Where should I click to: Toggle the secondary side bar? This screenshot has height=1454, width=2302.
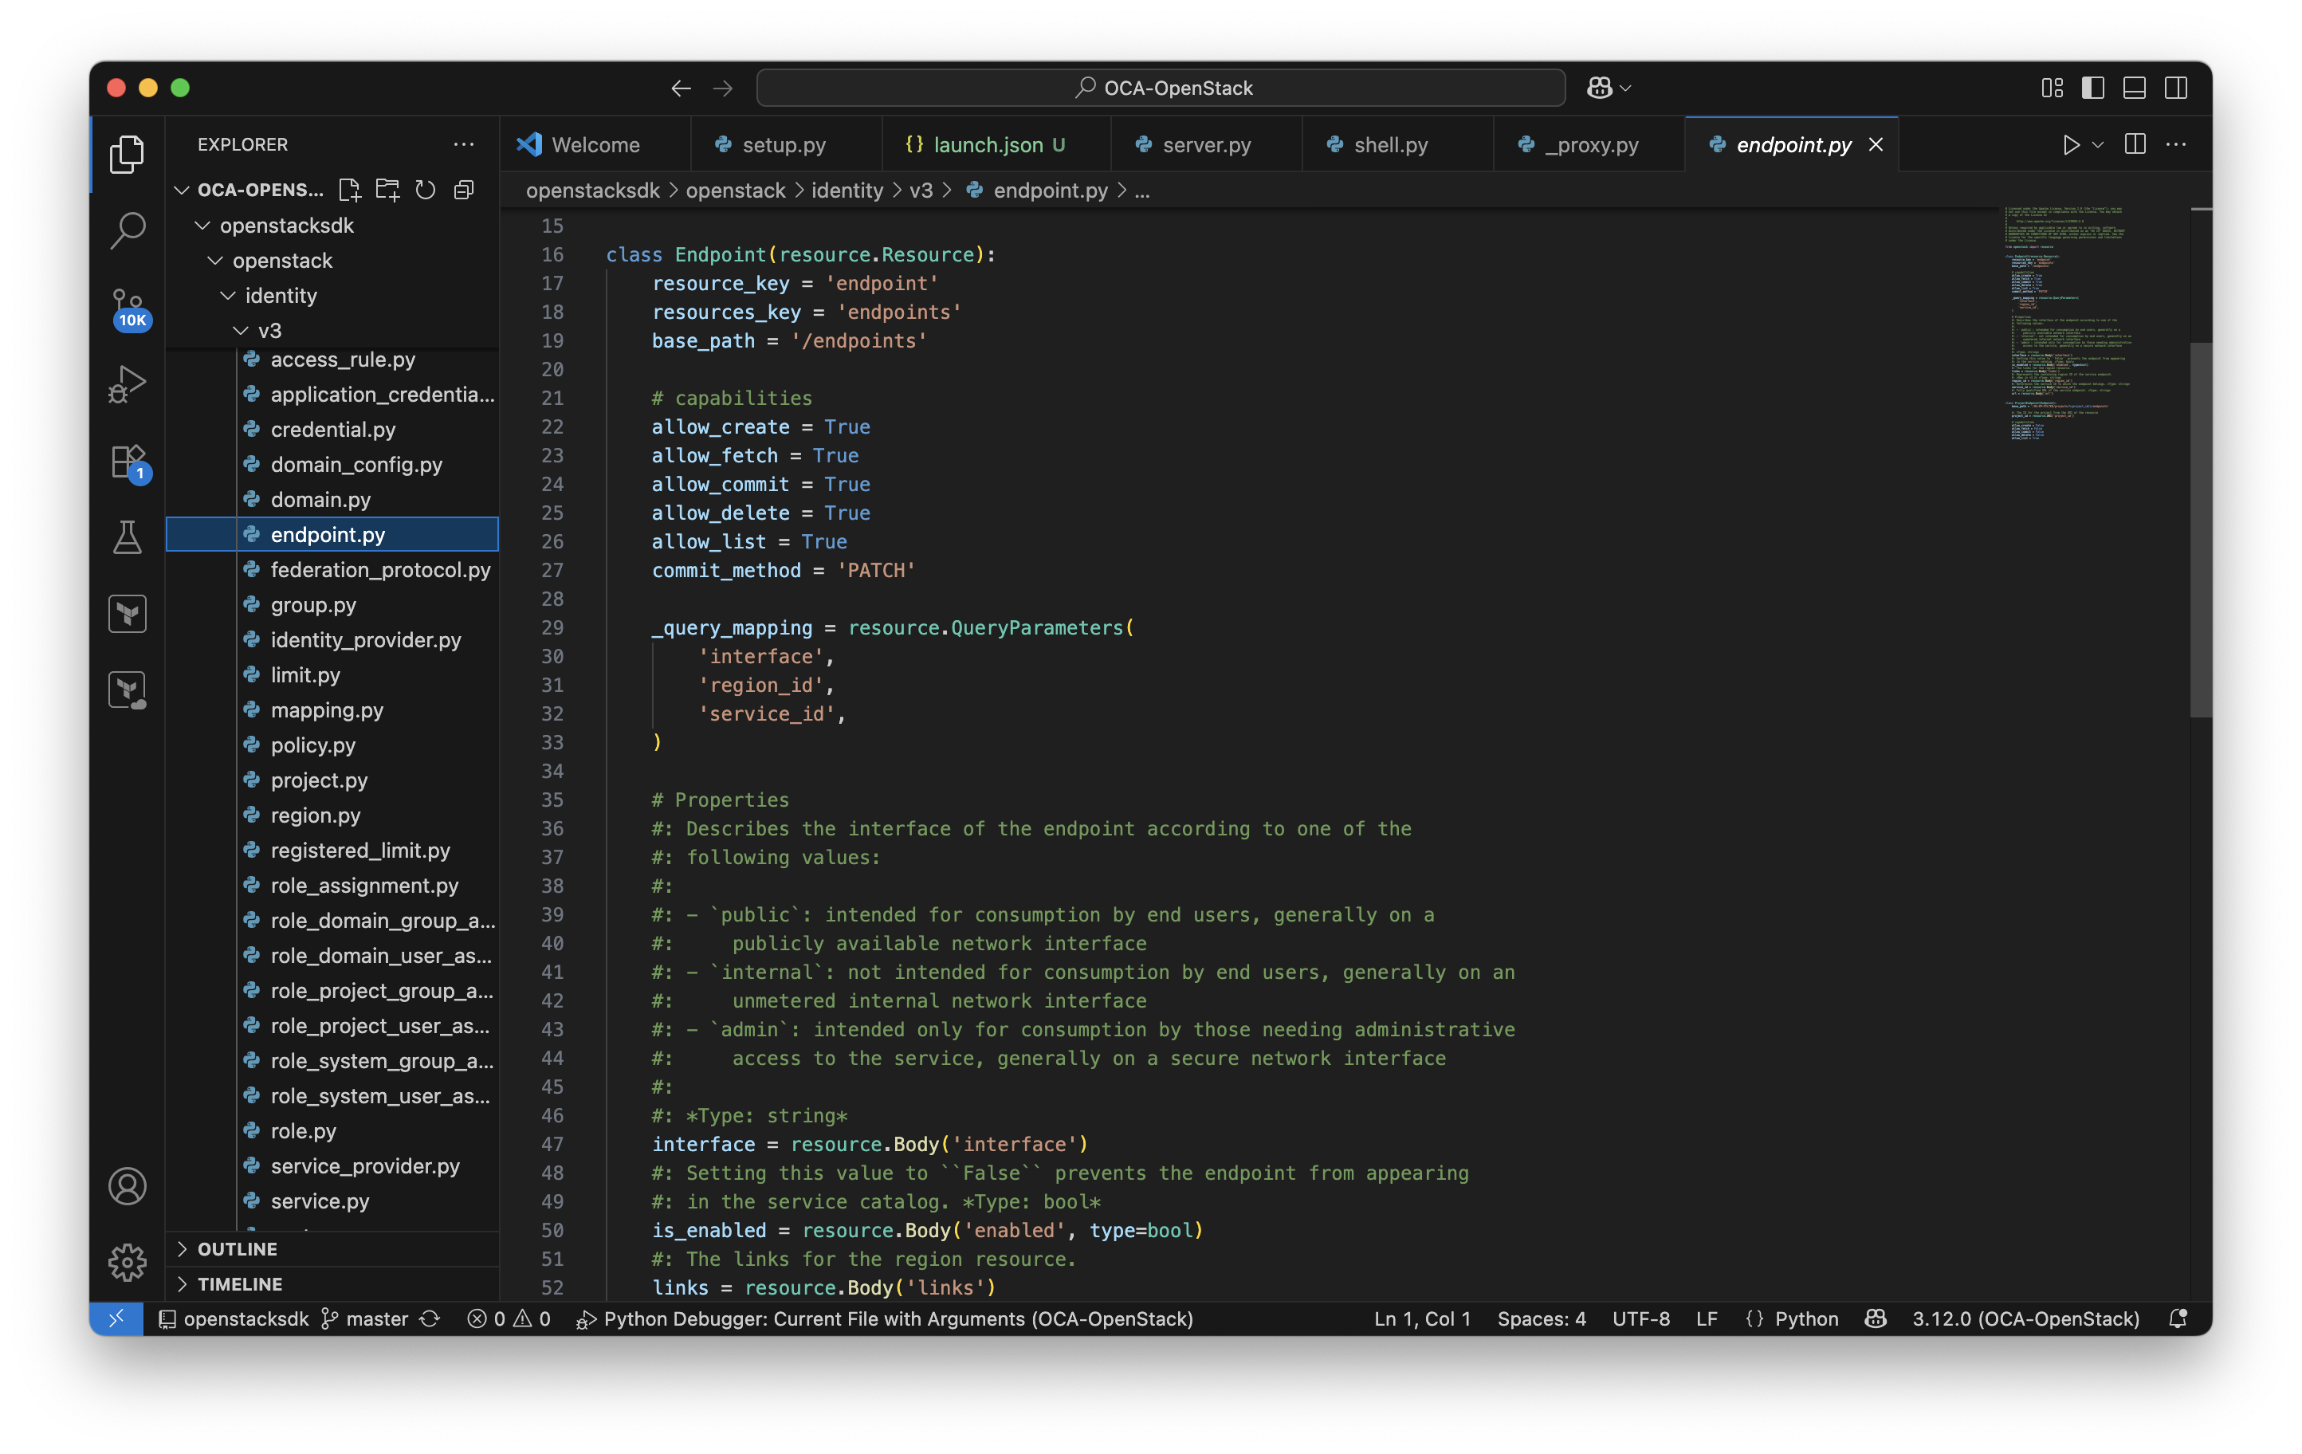[x=2176, y=88]
